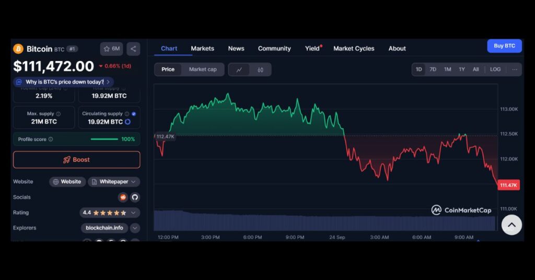The height and width of the screenshot is (280, 535).
Task: Open the Community tab
Action: [x=274, y=49]
